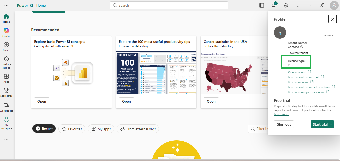Open the basic Power BI concepts card
Image resolution: width=340 pixels, height=161 pixels.
click(x=42, y=101)
